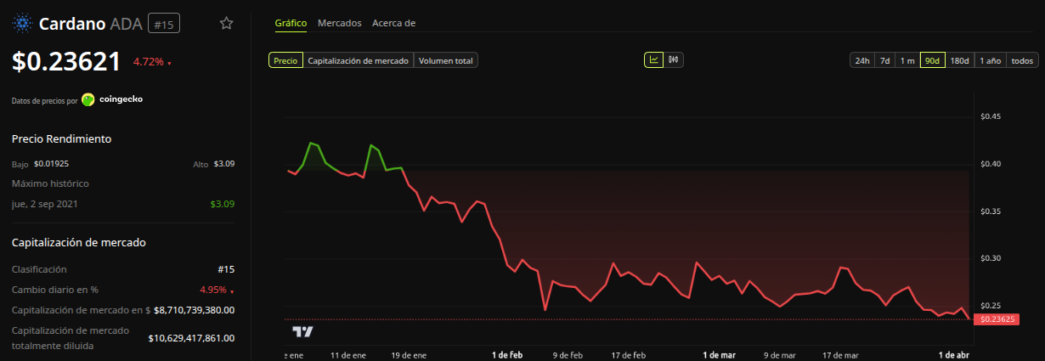Click the $10,629,417,861.00 fully diluted value

coord(191,338)
